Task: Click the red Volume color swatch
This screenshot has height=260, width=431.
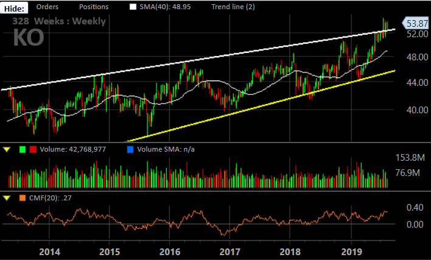Action: [x=33, y=150]
